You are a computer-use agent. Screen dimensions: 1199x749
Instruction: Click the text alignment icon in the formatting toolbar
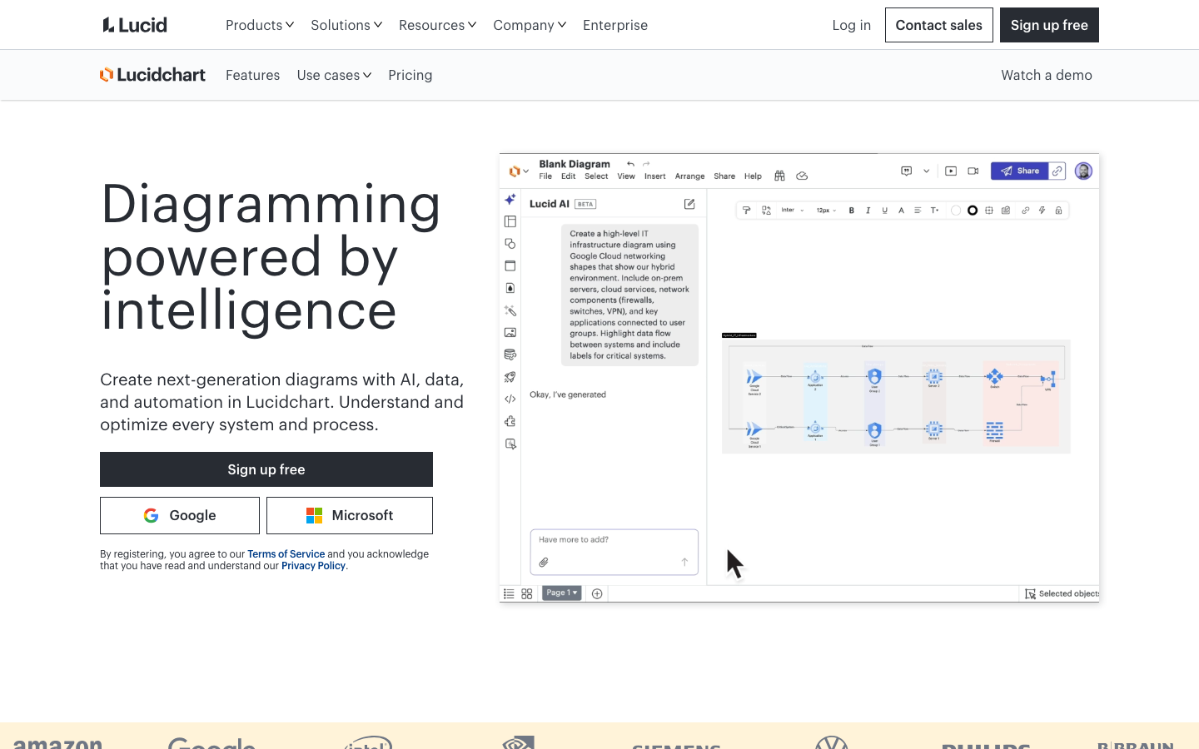click(918, 211)
